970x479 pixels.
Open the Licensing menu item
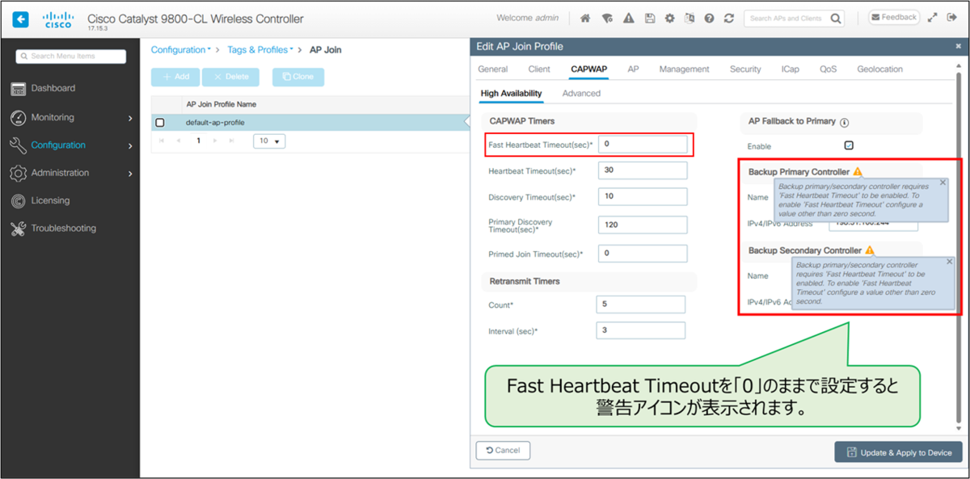(50, 200)
